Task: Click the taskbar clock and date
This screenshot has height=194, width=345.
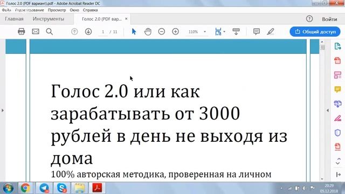Action: (329, 188)
